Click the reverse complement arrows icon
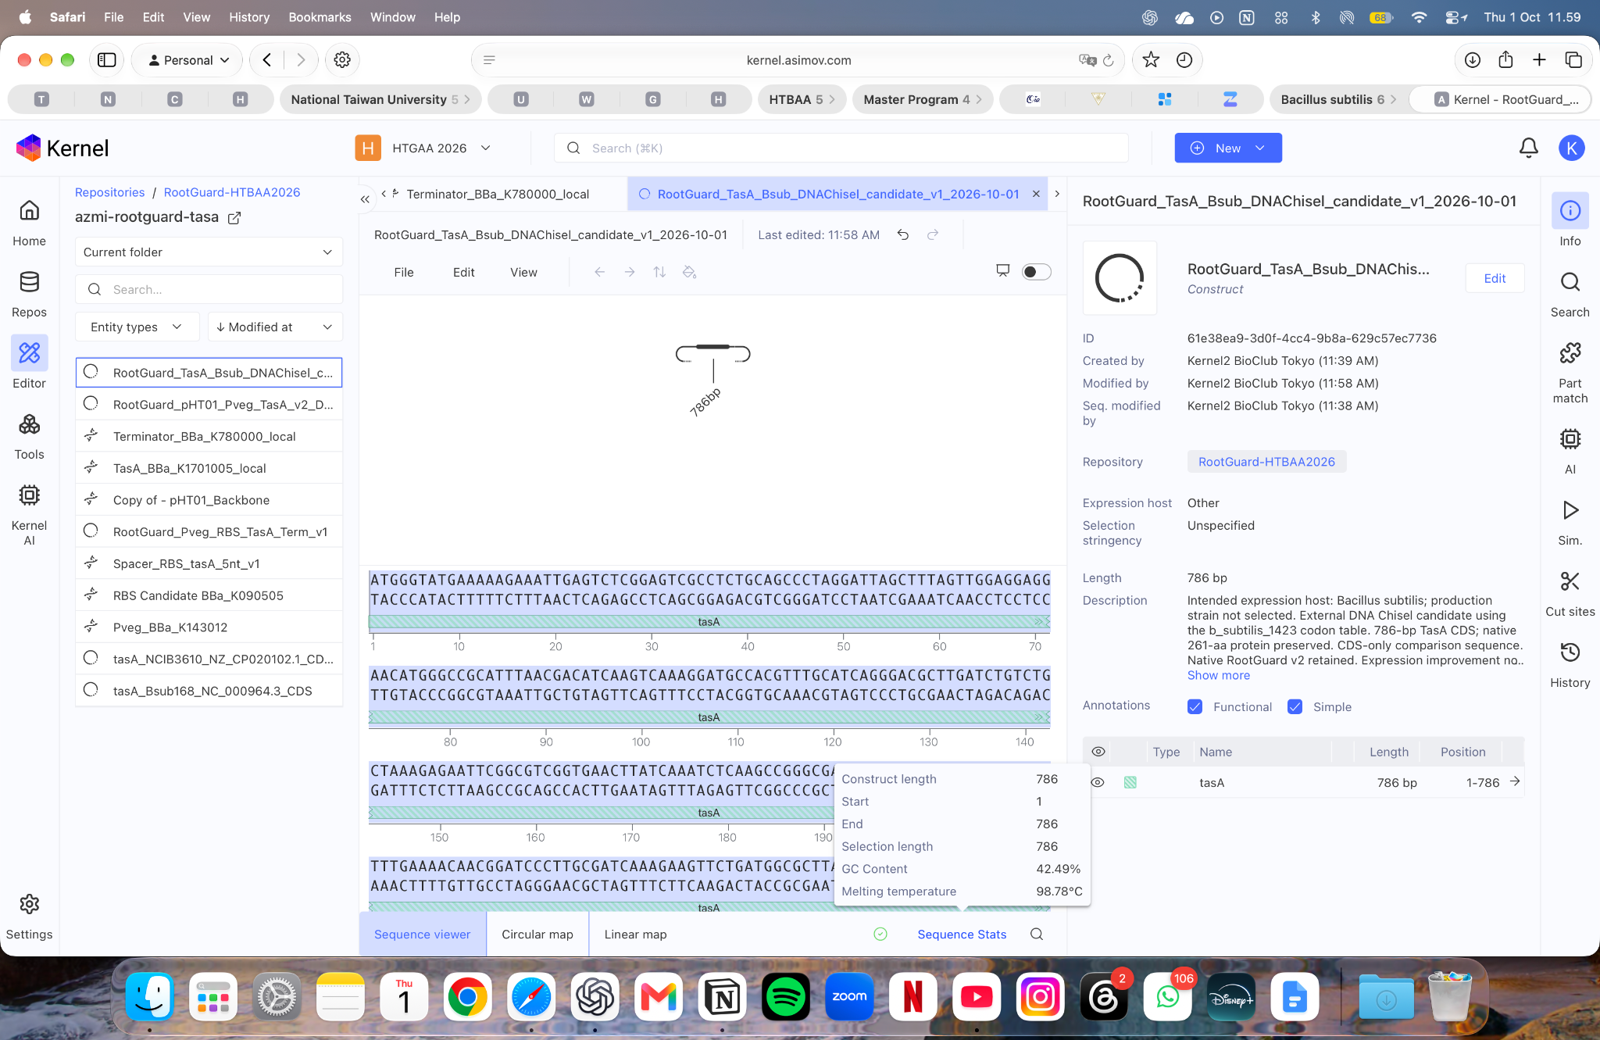 click(659, 272)
